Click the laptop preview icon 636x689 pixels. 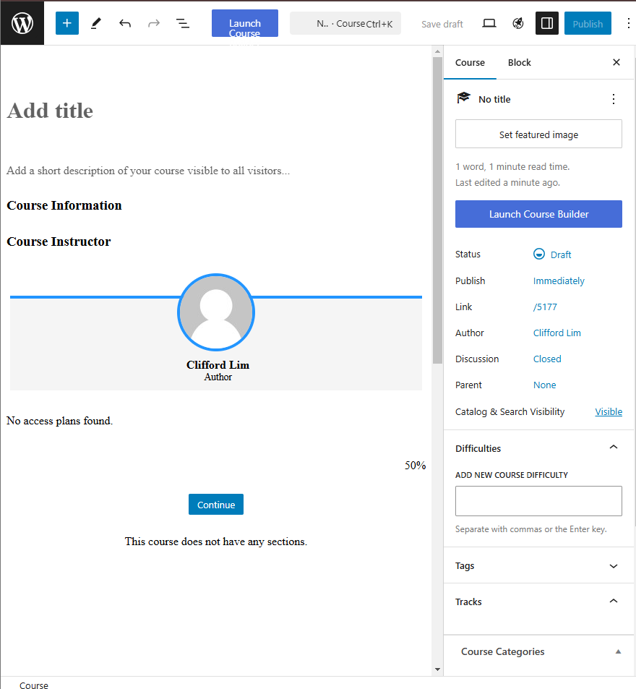click(x=489, y=23)
